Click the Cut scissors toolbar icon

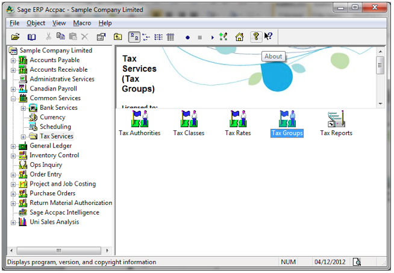(48, 37)
